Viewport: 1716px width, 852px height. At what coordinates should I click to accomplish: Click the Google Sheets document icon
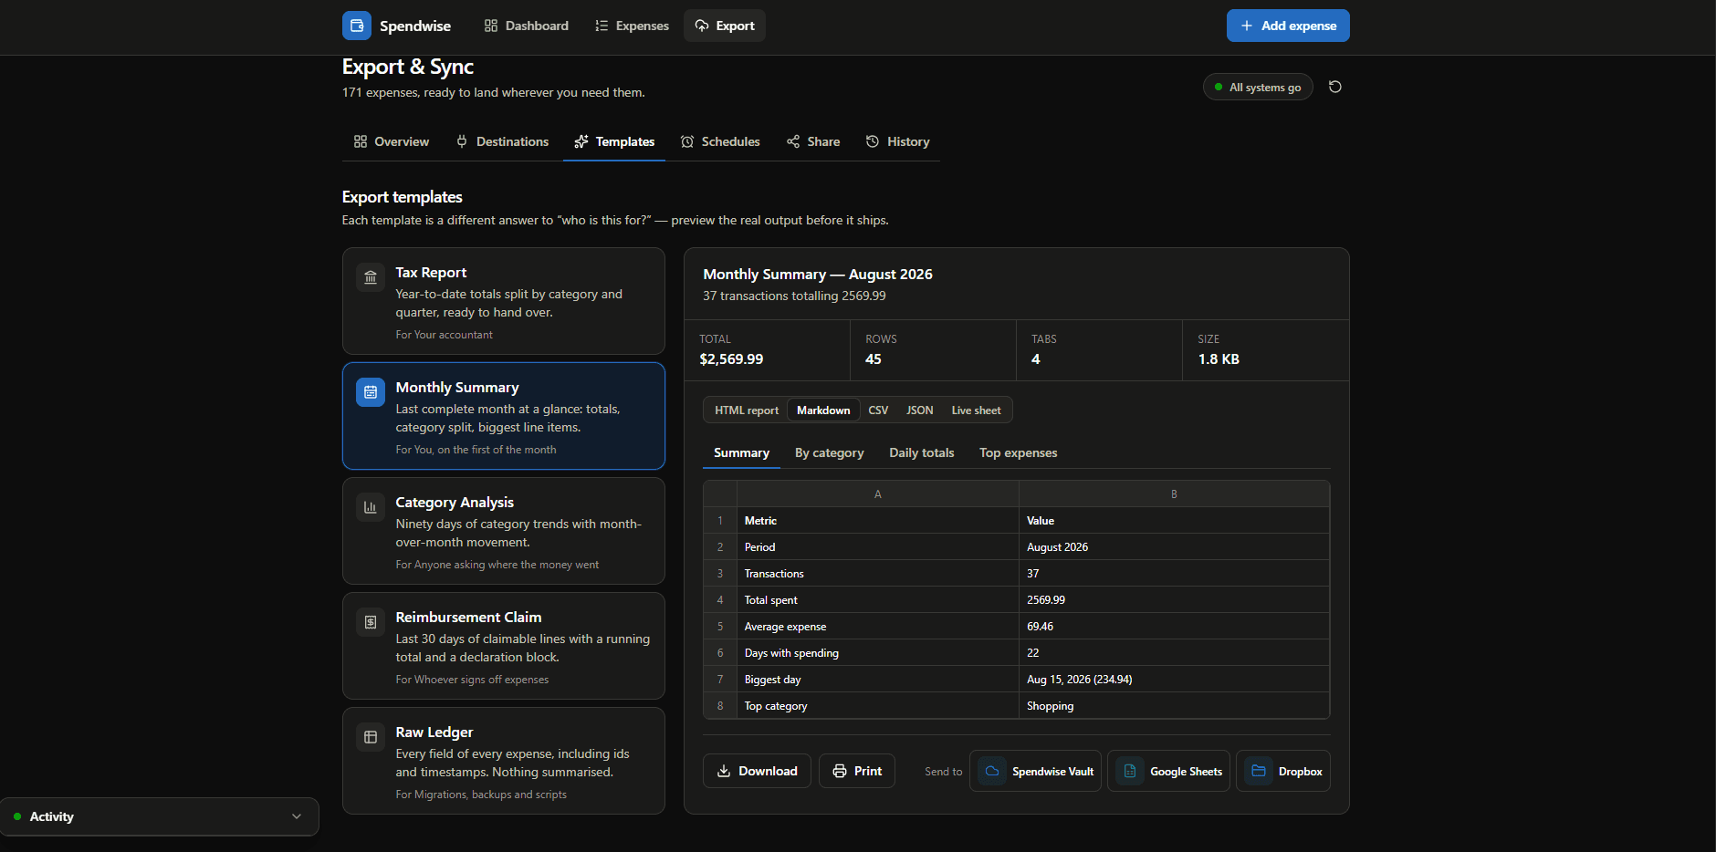[1130, 771]
